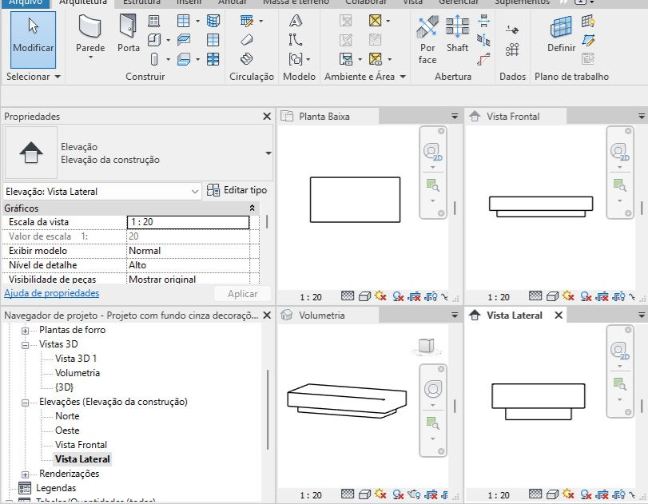The image size is (648, 504).
Task: Toggle shadows in Vista Frontal view
Action: pos(586,296)
